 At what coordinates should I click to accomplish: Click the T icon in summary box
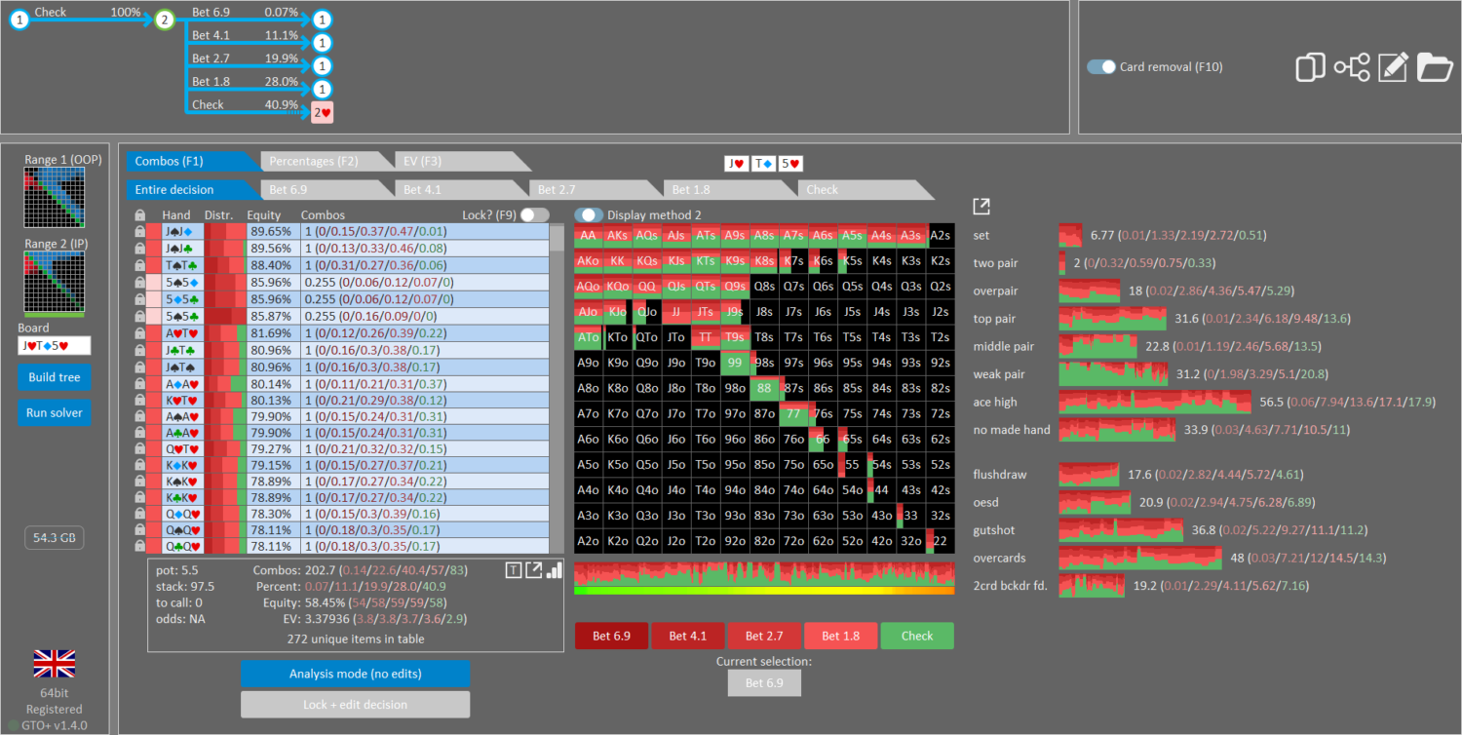point(513,570)
